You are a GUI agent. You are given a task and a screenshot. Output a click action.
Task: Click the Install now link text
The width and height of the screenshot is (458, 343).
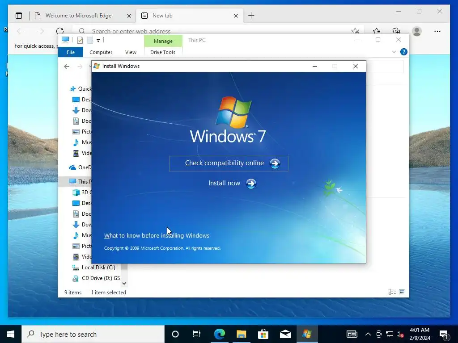(224, 183)
